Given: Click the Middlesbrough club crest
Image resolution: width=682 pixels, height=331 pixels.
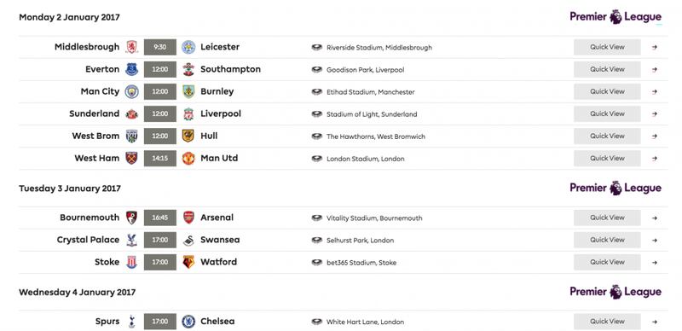Looking at the screenshot, I should pyautogui.click(x=132, y=47).
